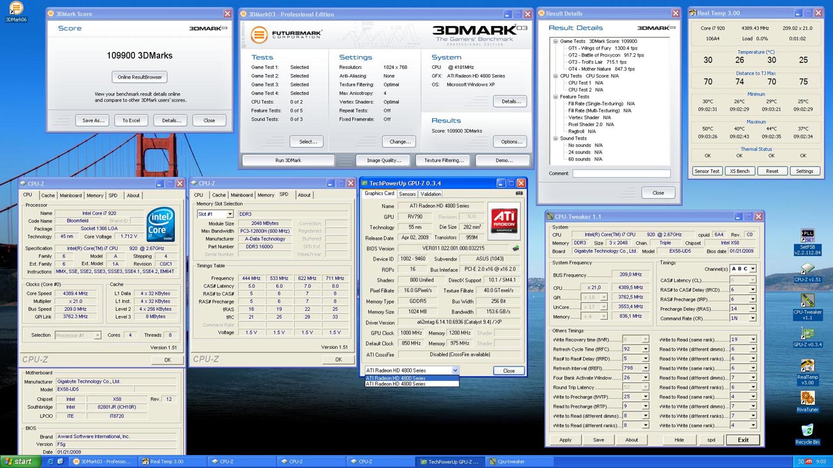This screenshot has width=833, height=468.
Task: Collapse the CPU Tests tree node
Action: coord(554,76)
